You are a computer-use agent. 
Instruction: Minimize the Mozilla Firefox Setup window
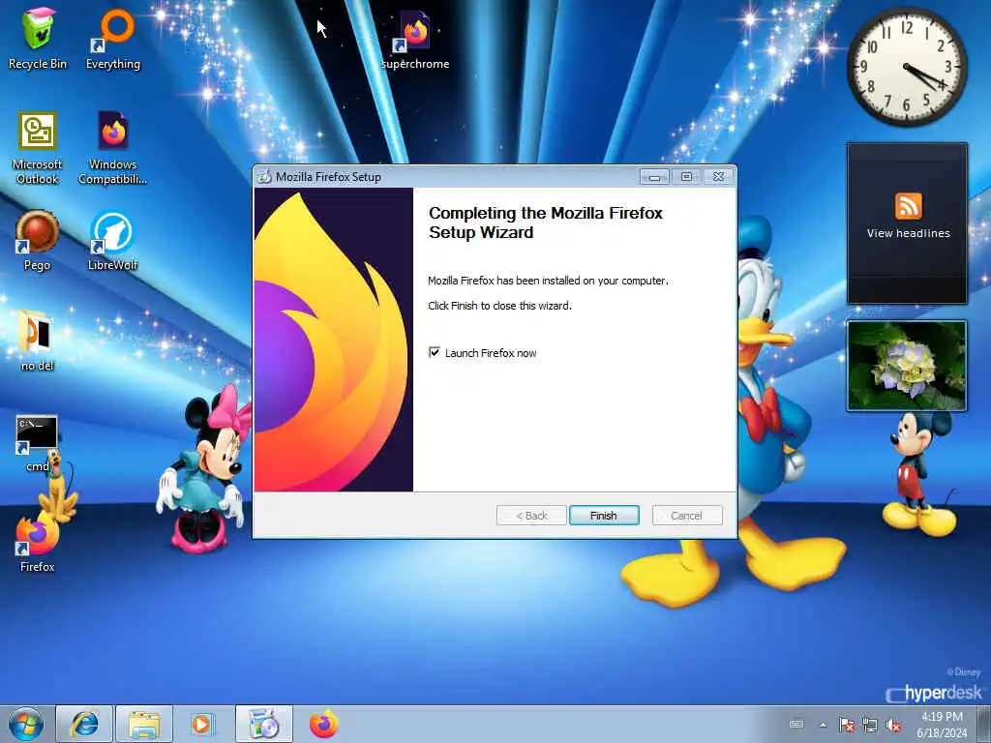(x=655, y=177)
